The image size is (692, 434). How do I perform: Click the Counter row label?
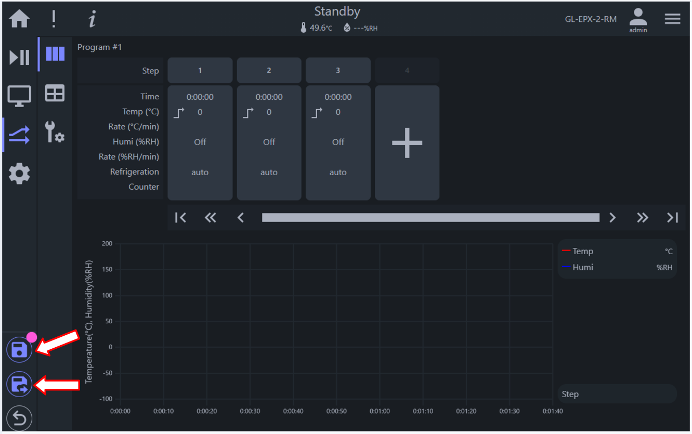click(x=144, y=187)
